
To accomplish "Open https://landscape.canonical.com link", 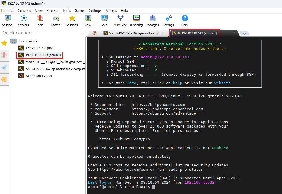I will [167, 109].
